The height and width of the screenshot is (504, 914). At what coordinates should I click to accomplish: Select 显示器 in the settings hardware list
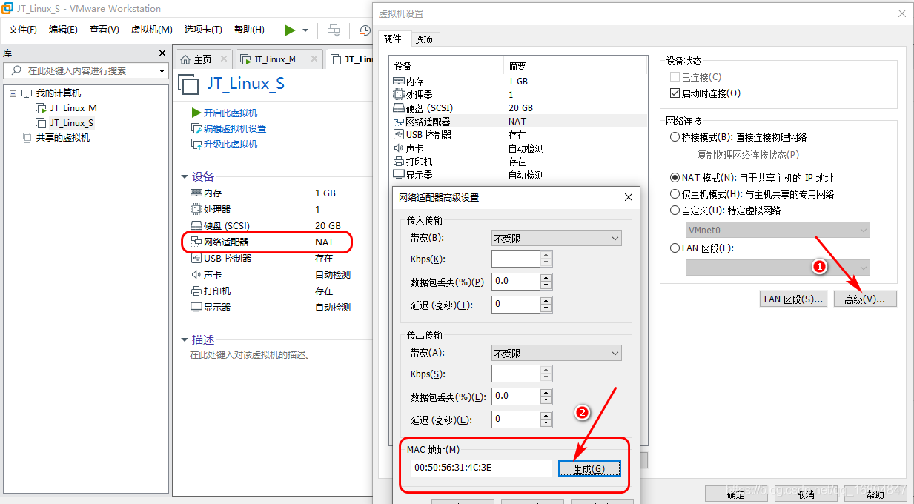[518, 175]
